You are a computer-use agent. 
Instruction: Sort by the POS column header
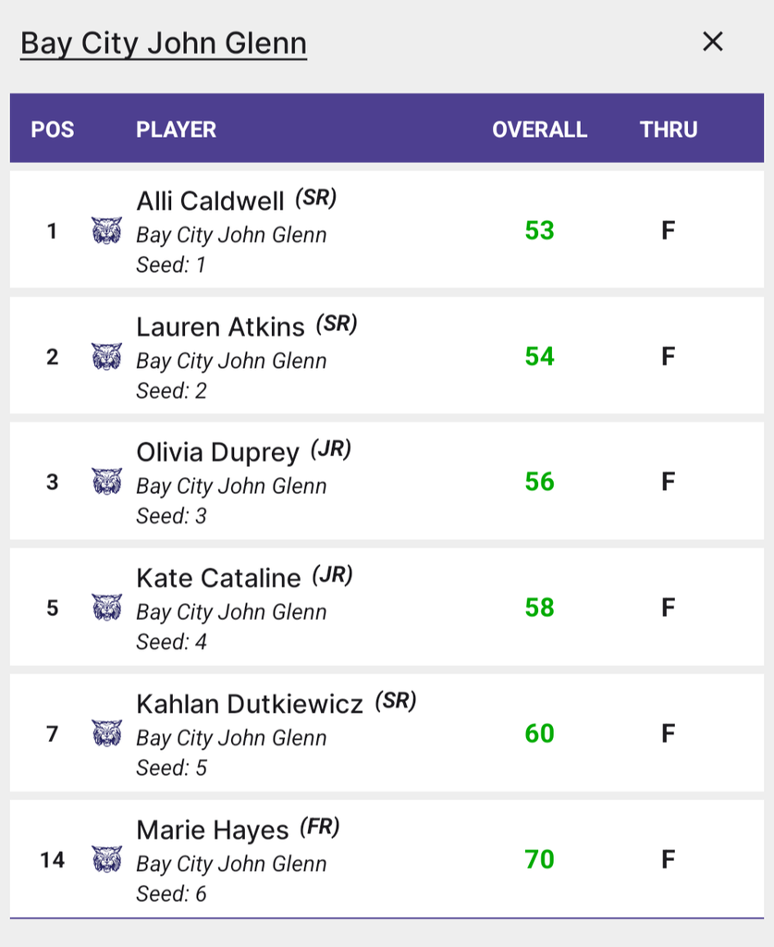pyautogui.click(x=53, y=129)
